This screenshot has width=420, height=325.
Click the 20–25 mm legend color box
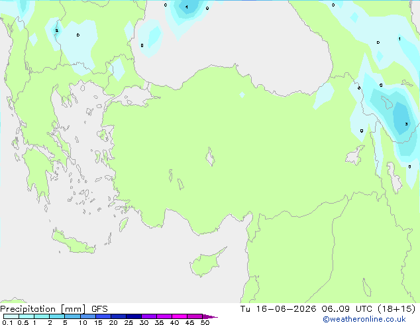click(119, 316)
